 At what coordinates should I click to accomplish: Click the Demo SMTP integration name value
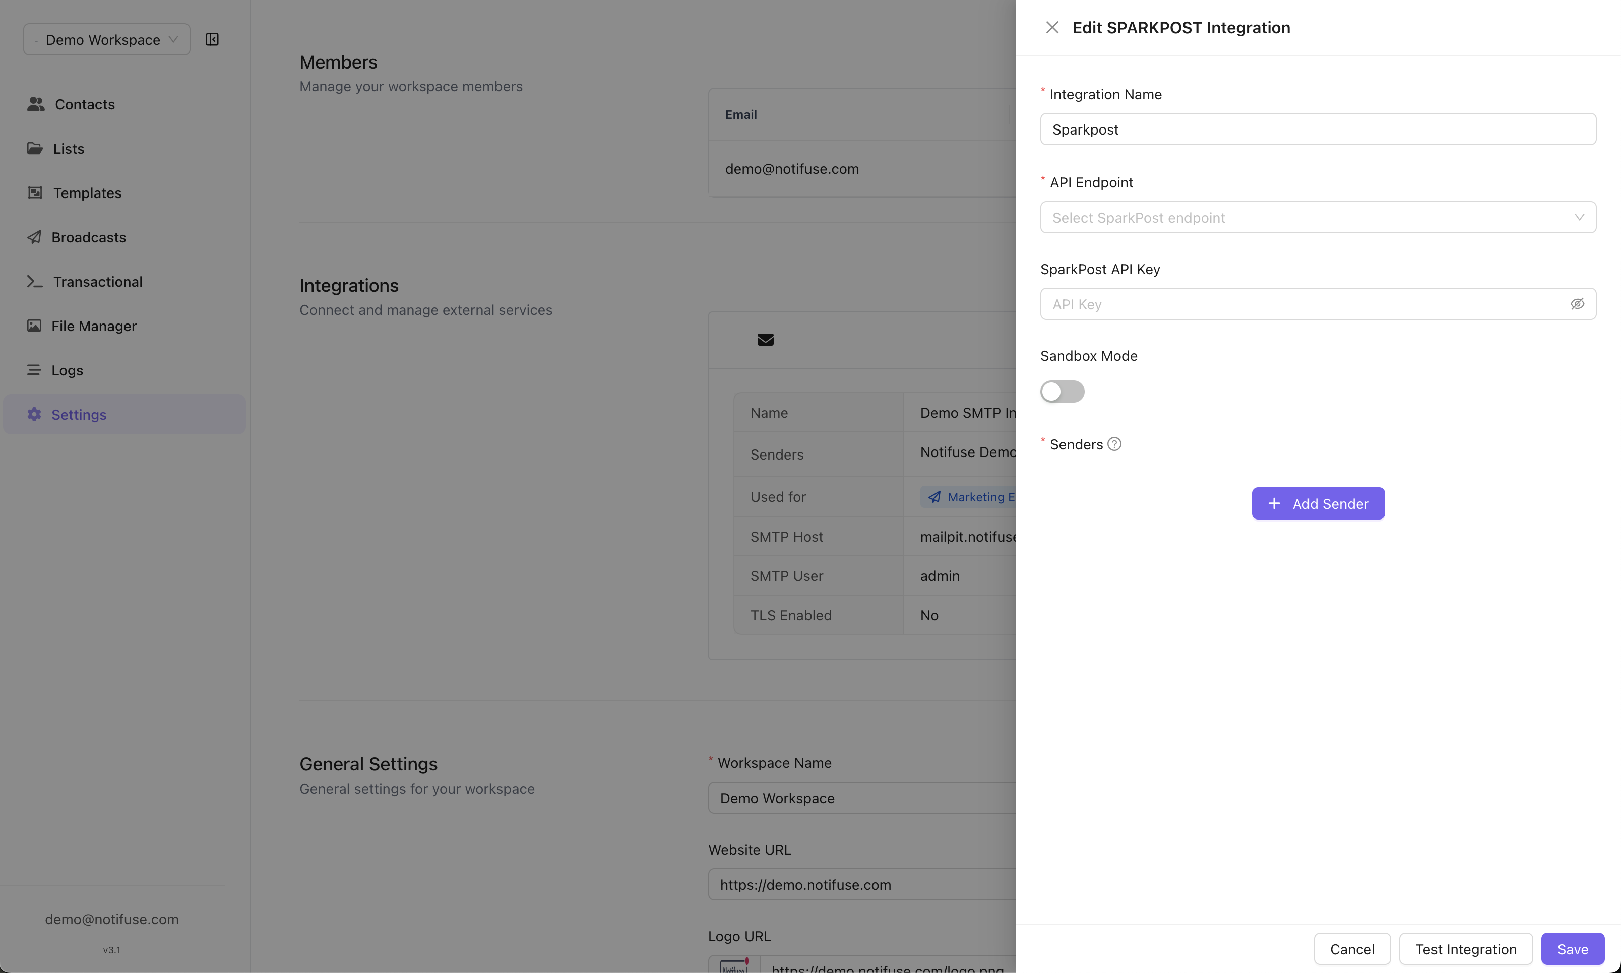point(968,412)
